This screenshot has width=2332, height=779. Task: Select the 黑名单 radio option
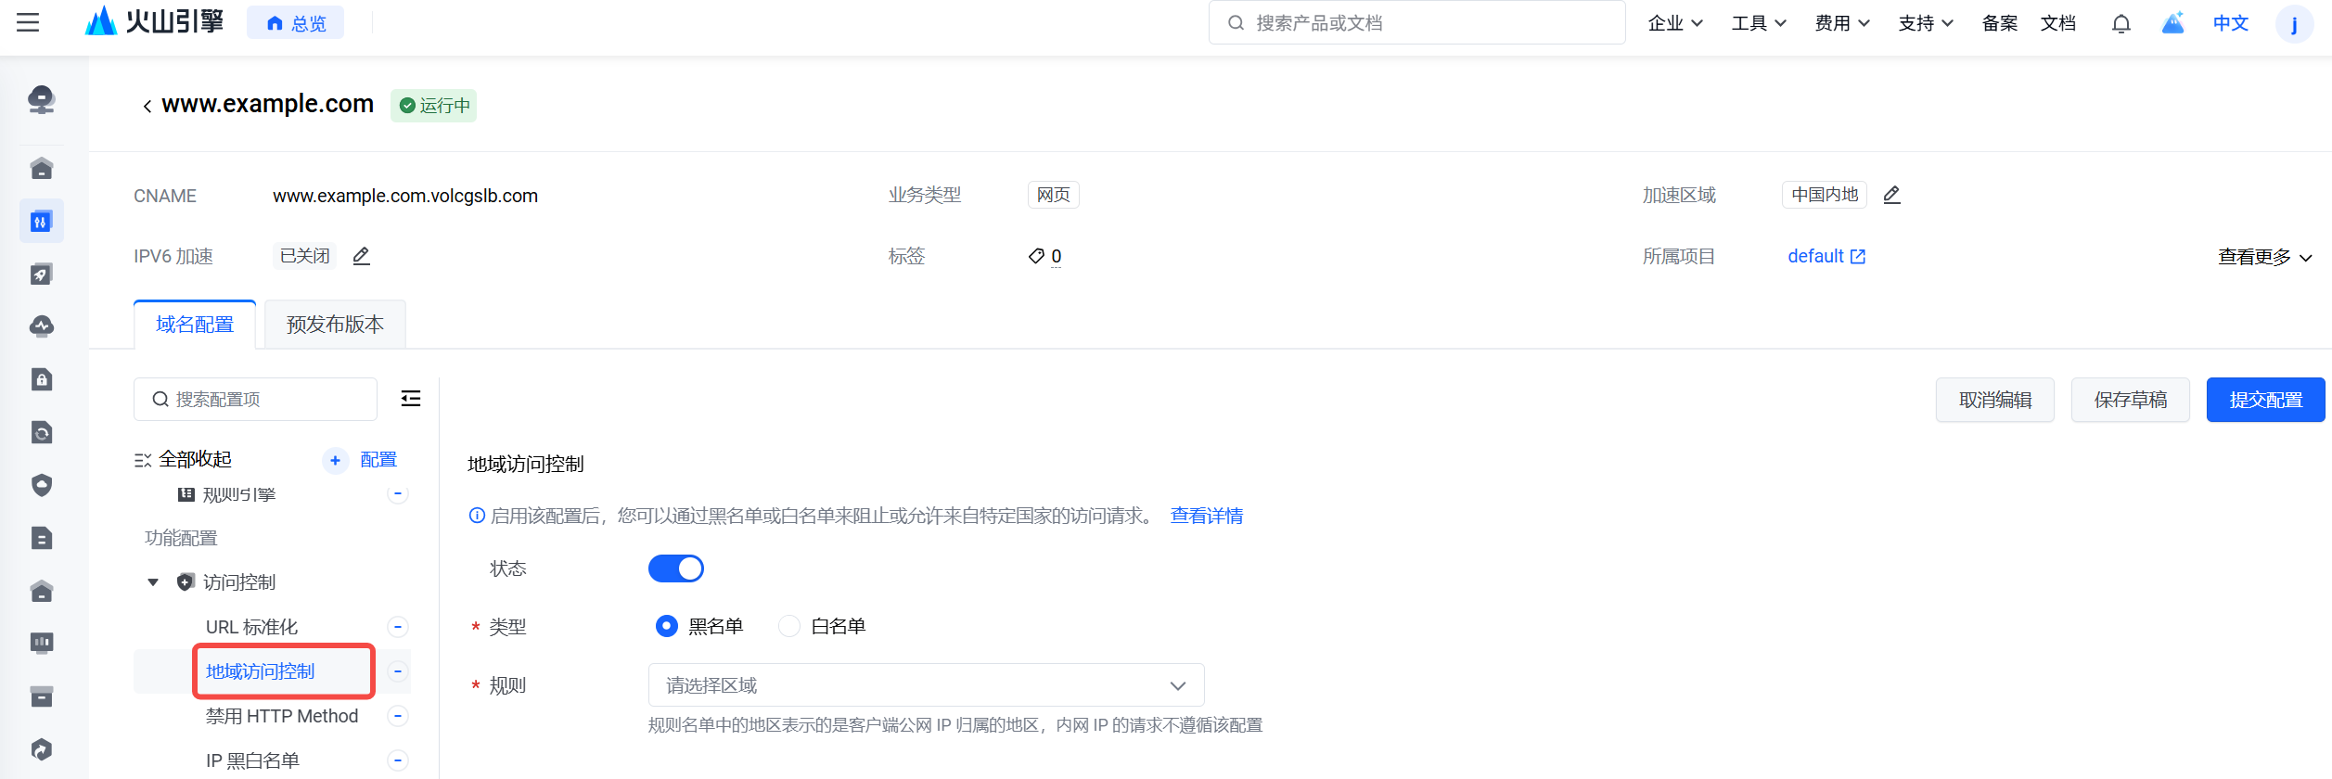[667, 626]
